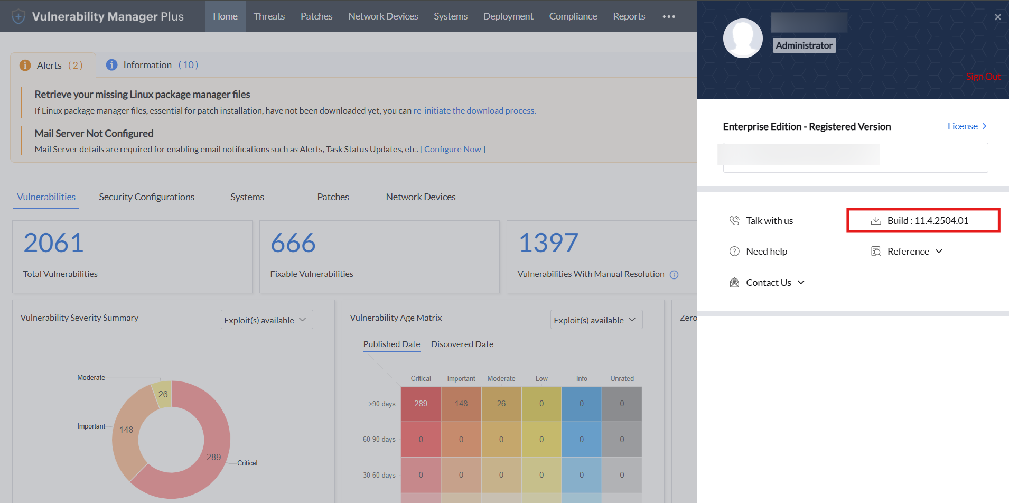Click the Sign Out link

[x=983, y=77]
